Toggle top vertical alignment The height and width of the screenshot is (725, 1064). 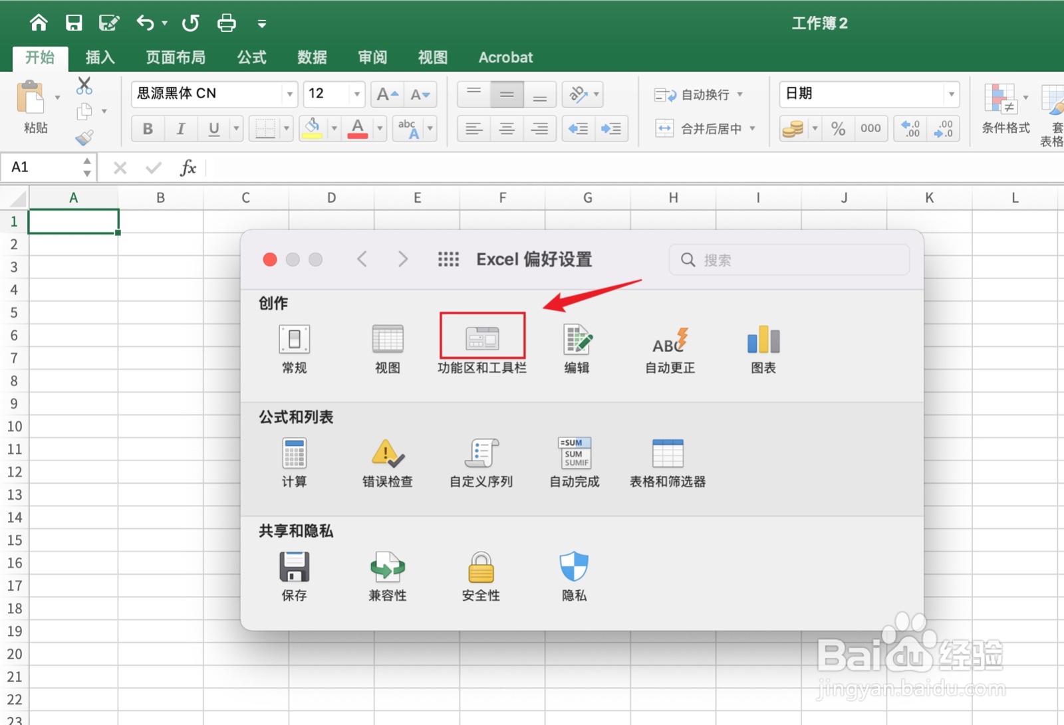474,94
